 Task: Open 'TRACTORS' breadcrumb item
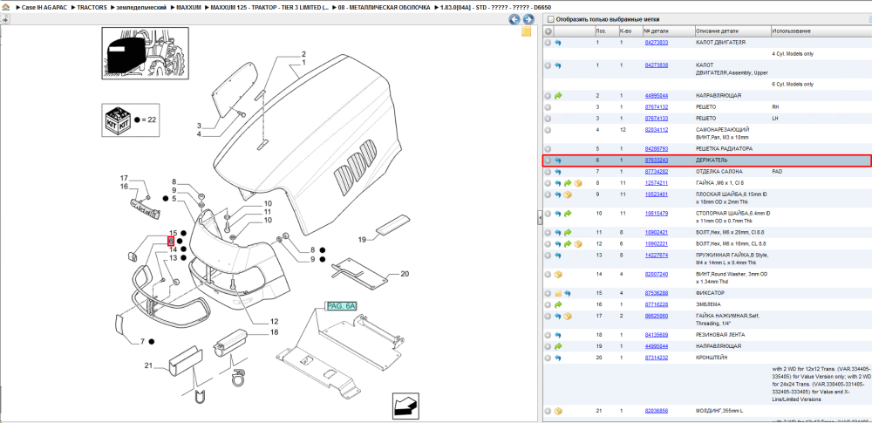92,8
